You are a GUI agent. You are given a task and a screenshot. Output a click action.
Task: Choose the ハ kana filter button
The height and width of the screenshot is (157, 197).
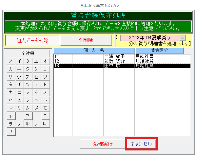point(11,100)
